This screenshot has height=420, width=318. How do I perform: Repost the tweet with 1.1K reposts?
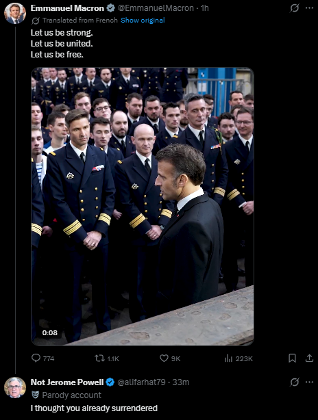click(x=99, y=358)
